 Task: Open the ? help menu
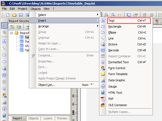coord(53,9)
